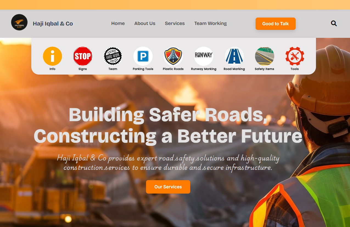
Task: Click the Building Safer Roads headline
Action: pos(168,125)
